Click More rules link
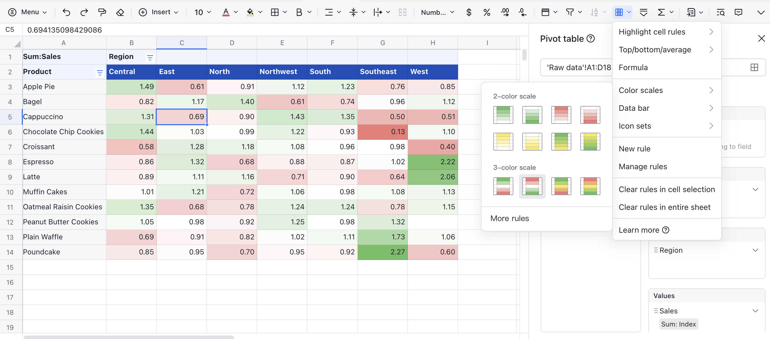 (x=509, y=218)
